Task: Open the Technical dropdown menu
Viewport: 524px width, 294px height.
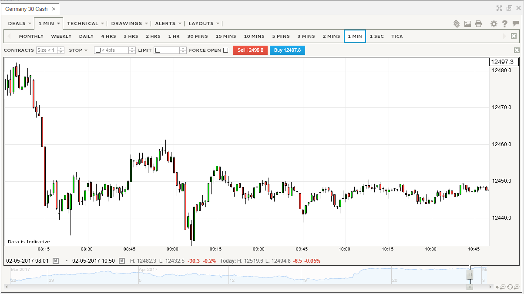Action: [x=85, y=23]
